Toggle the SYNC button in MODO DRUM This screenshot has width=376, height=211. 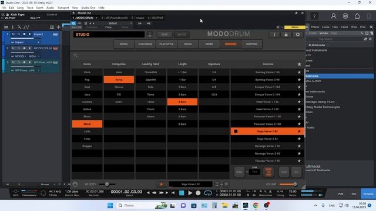click(239, 172)
